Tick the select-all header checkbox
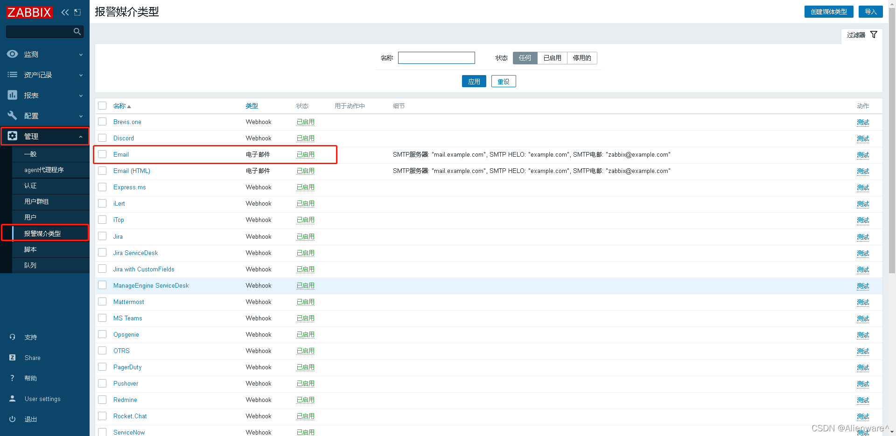The width and height of the screenshot is (896, 436). 102,106
